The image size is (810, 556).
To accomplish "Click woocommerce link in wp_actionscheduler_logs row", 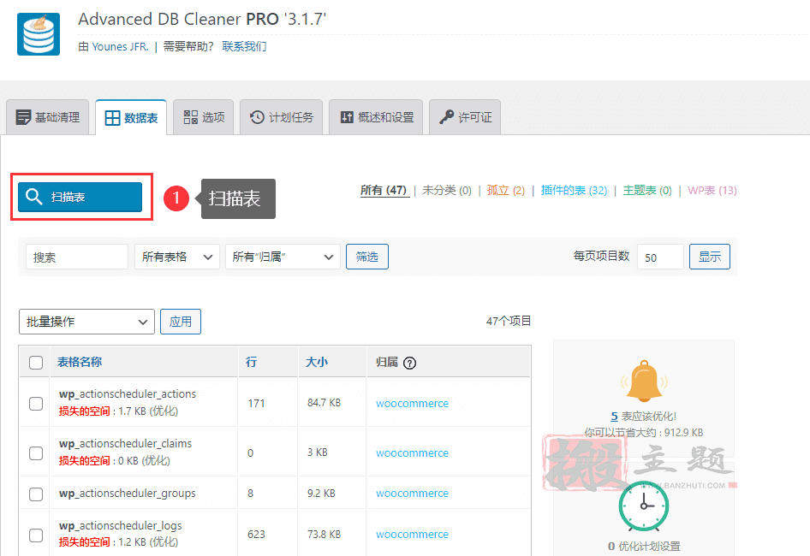I will coord(412,535).
